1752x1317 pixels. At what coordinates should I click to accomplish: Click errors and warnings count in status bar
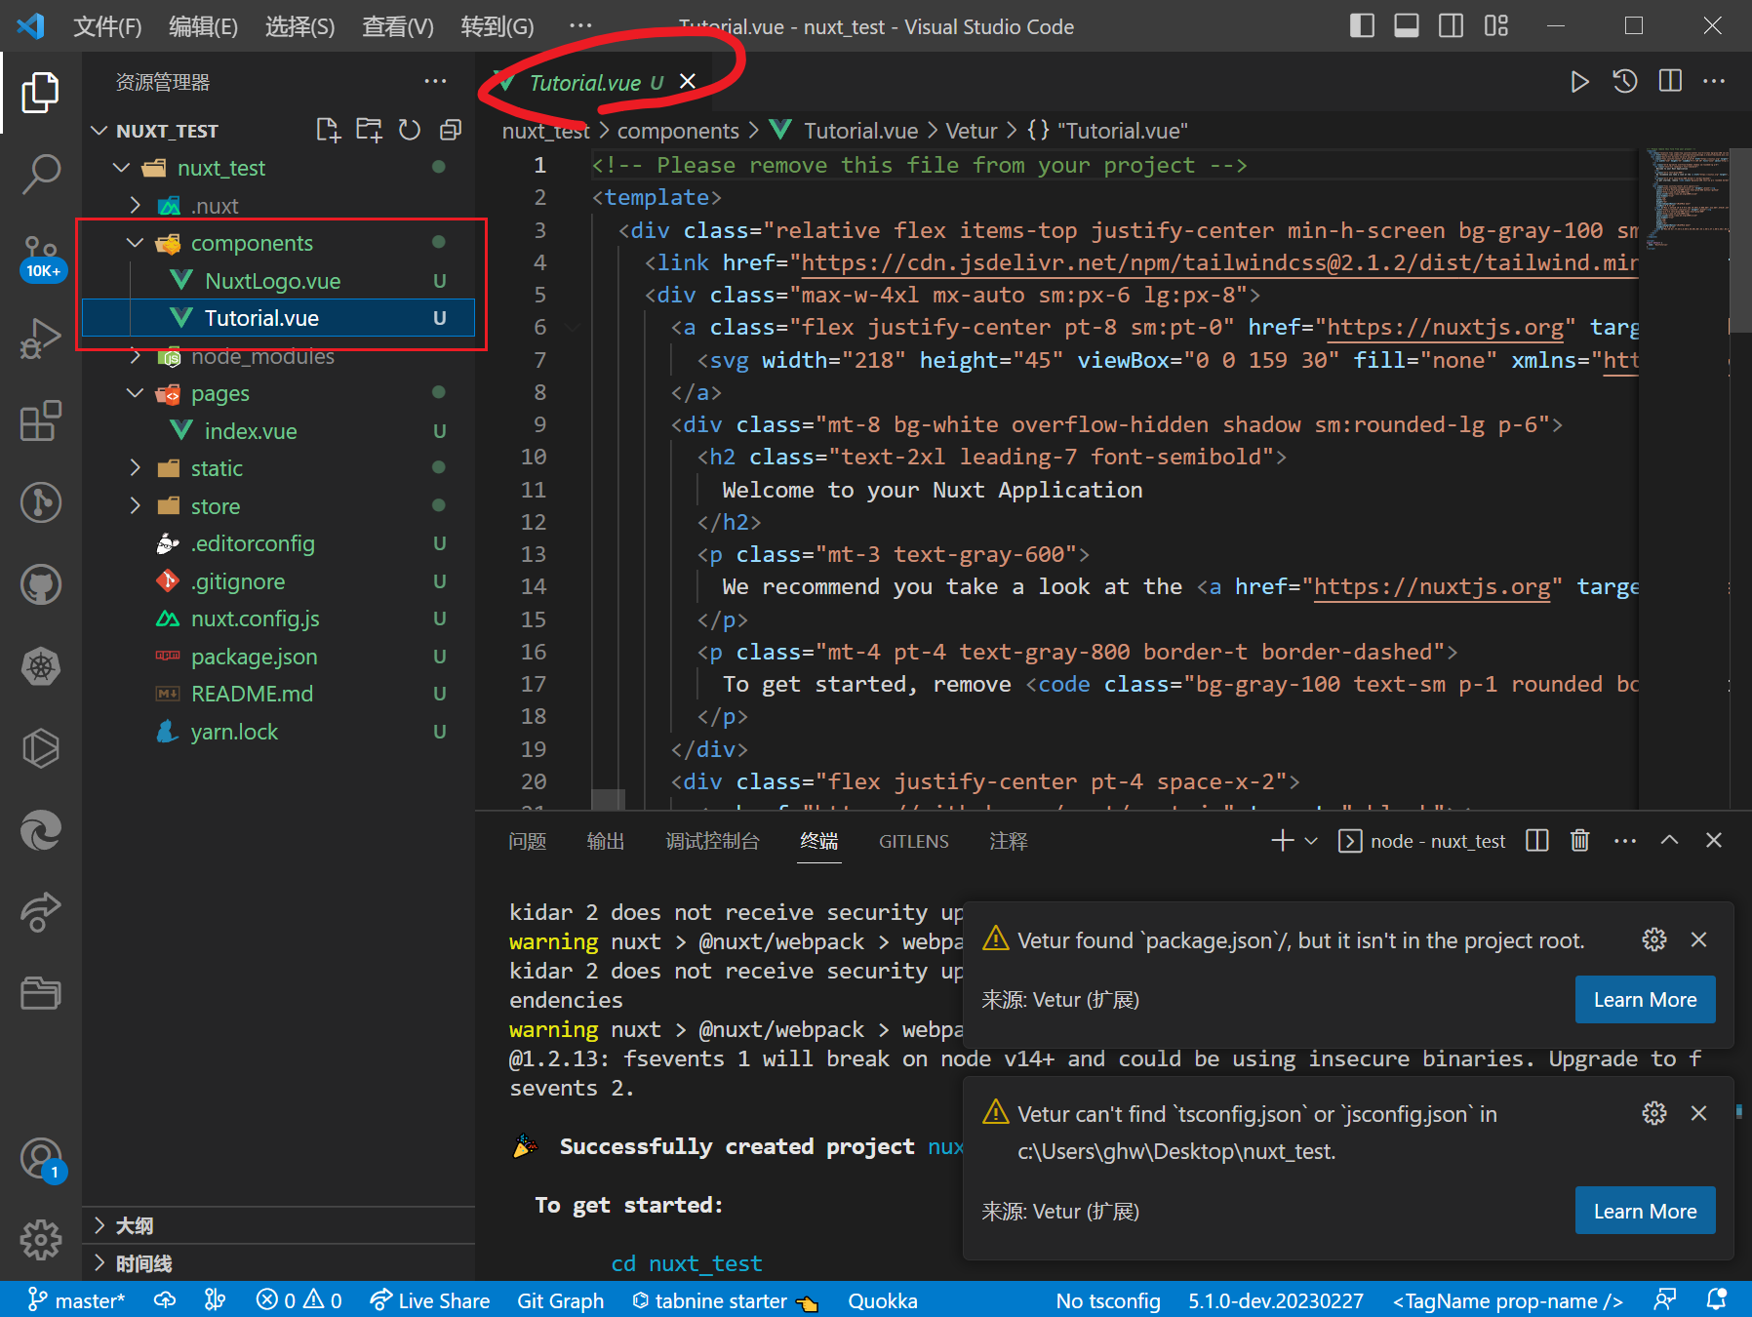coord(299,1300)
